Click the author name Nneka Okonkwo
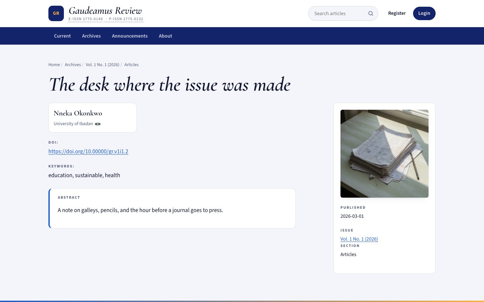The width and height of the screenshot is (484, 302). pos(78,113)
